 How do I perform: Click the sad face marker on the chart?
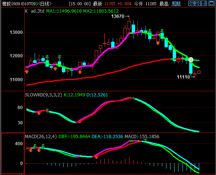(x=191, y=60)
